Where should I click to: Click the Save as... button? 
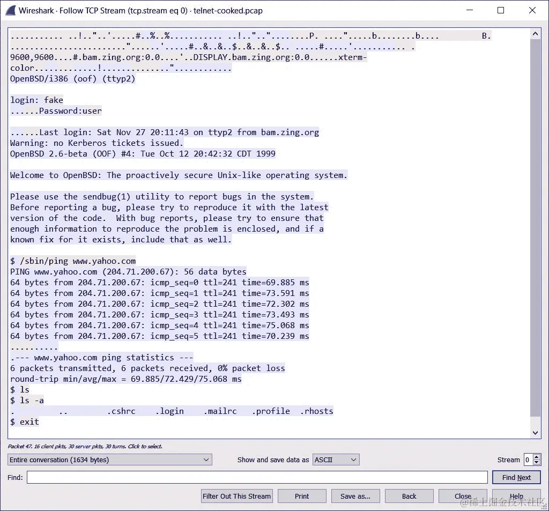point(355,496)
